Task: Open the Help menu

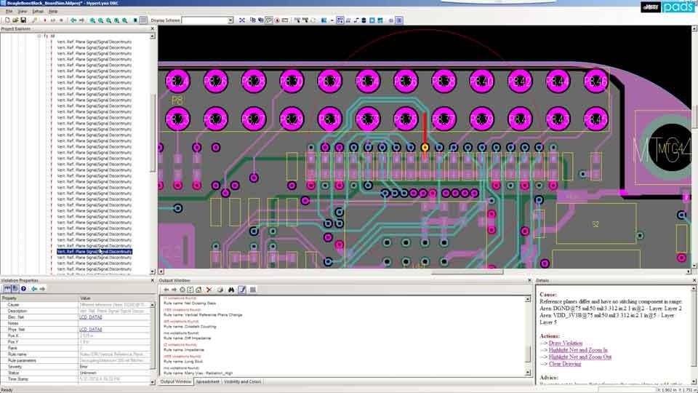Action: 53,11
